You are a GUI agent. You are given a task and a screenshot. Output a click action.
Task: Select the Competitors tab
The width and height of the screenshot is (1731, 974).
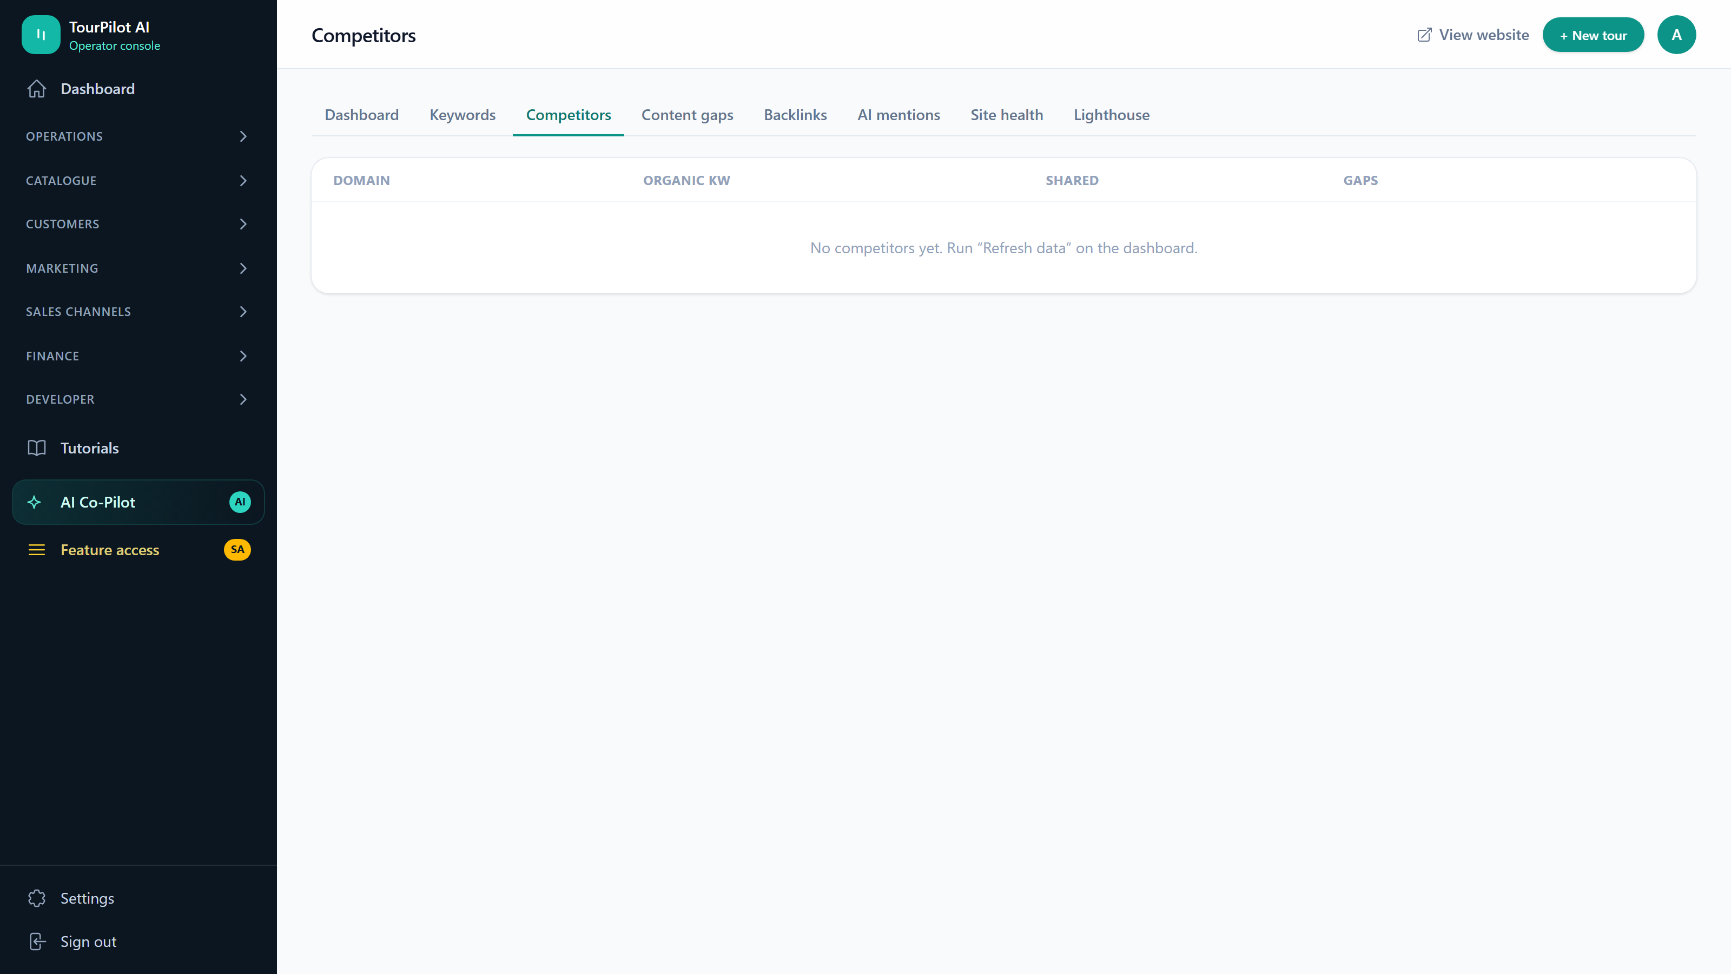pos(569,115)
